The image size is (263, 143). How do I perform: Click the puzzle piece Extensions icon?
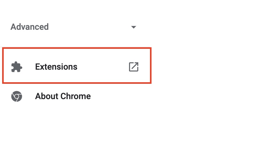pos(17,67)
